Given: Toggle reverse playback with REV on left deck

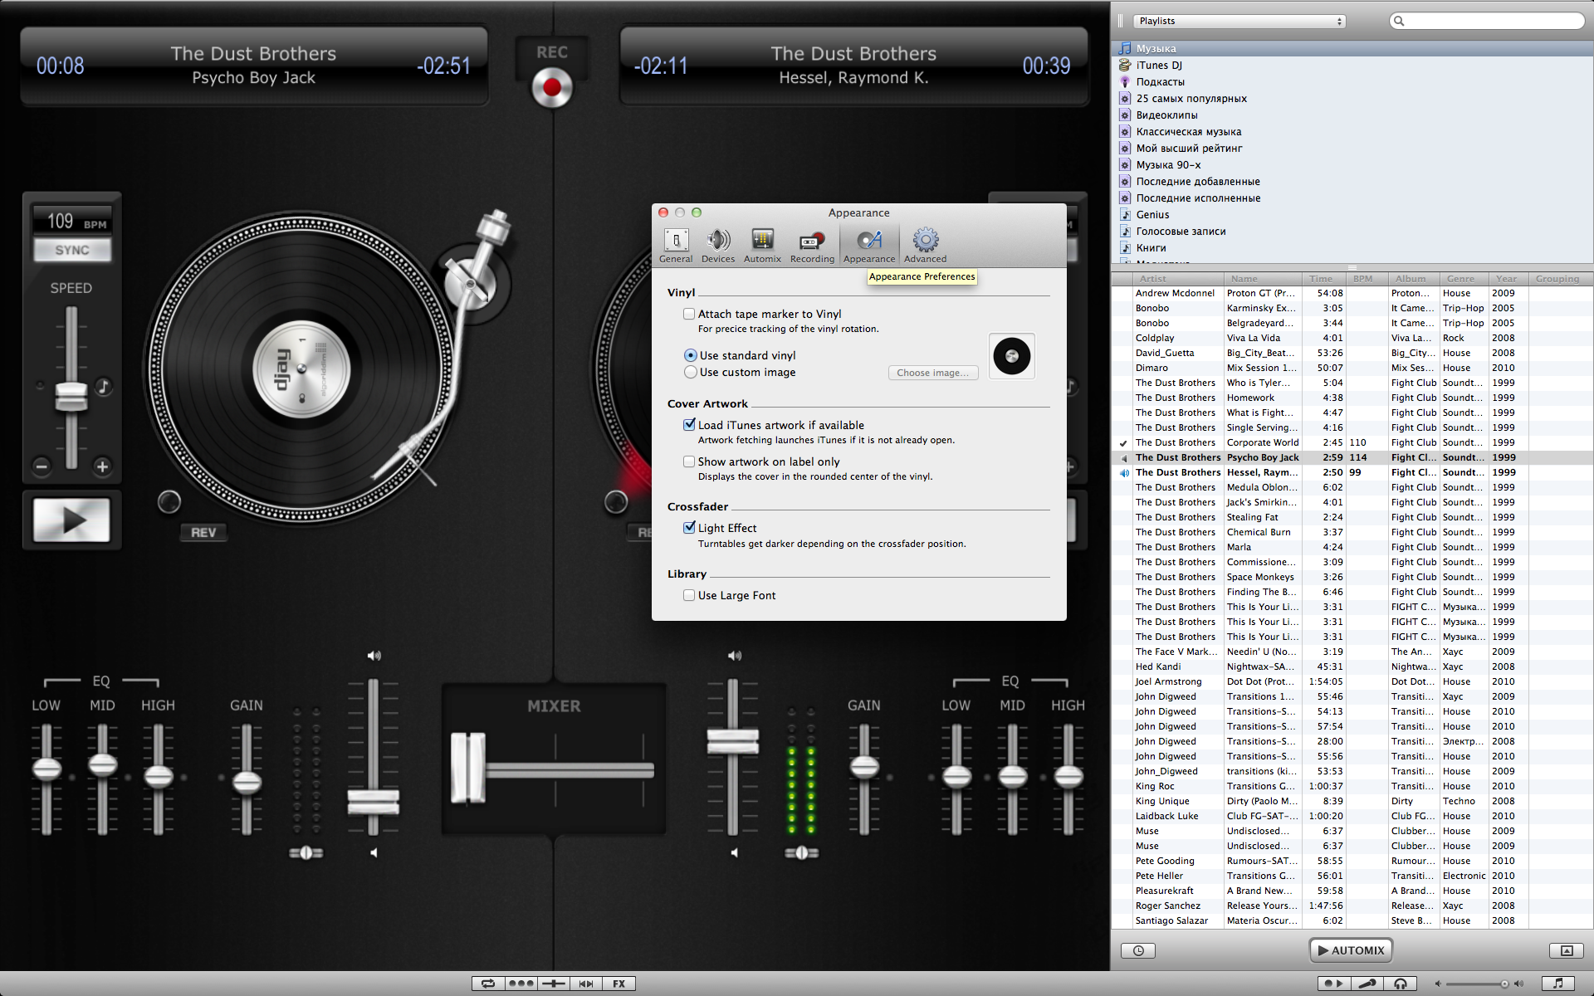Looking at the screenshot, I should 203,532.
